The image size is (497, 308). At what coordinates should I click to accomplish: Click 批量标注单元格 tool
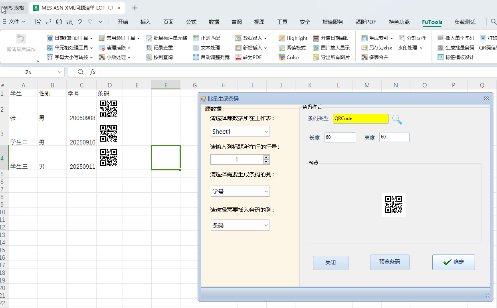point(166,38)
